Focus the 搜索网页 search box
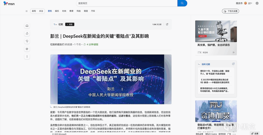263x135 pixels. (x=127, y=3)
